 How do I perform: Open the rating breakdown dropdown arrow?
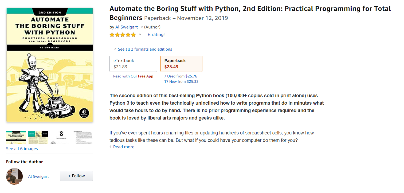click(140, 35)
